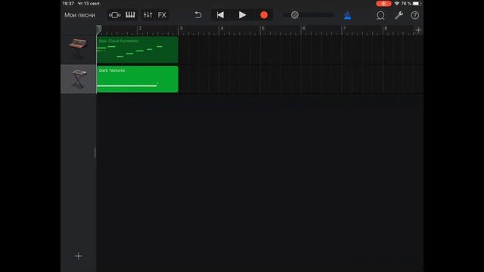Open the track mixer controls

tap(148, 15)
